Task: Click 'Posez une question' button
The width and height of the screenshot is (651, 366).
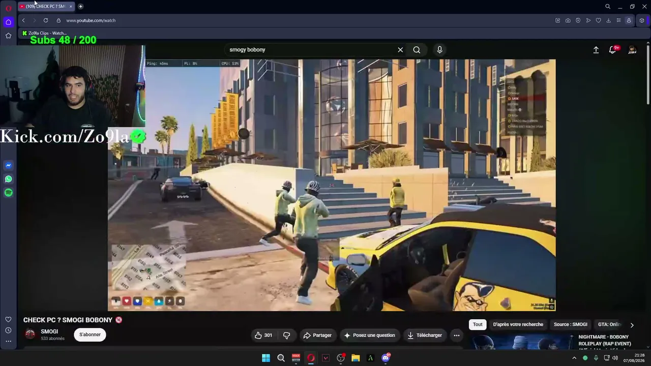Action: (x=370, y=335)
